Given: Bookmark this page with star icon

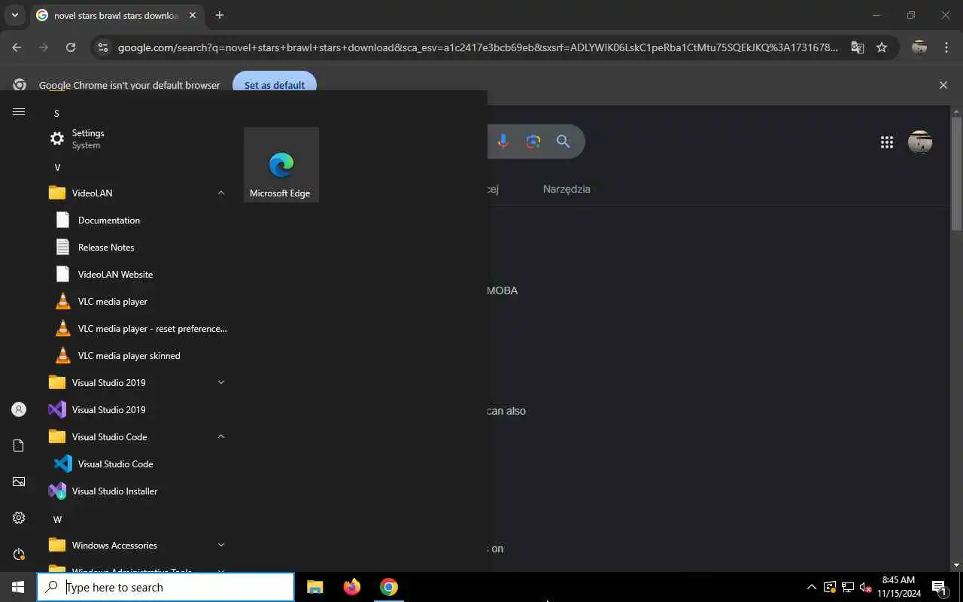Looking at the screenshot, I should point(882,47).
